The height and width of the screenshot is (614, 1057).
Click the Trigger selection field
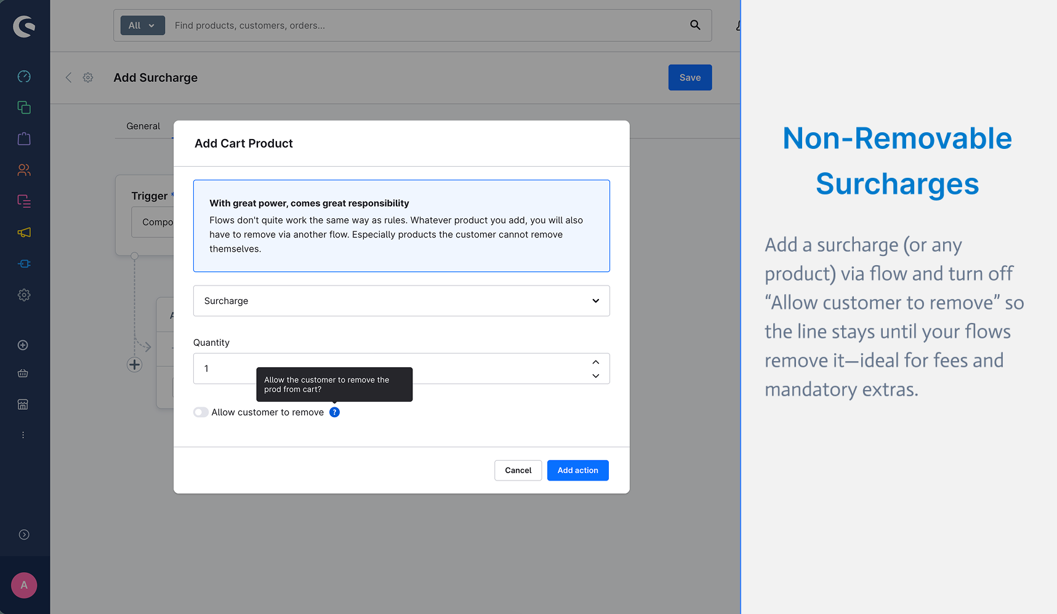pos(153,222)
